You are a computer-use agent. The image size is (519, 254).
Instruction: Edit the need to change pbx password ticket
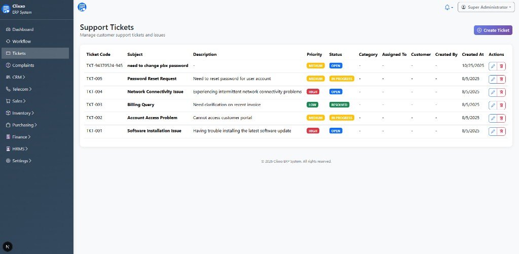(x=493, y=66)
